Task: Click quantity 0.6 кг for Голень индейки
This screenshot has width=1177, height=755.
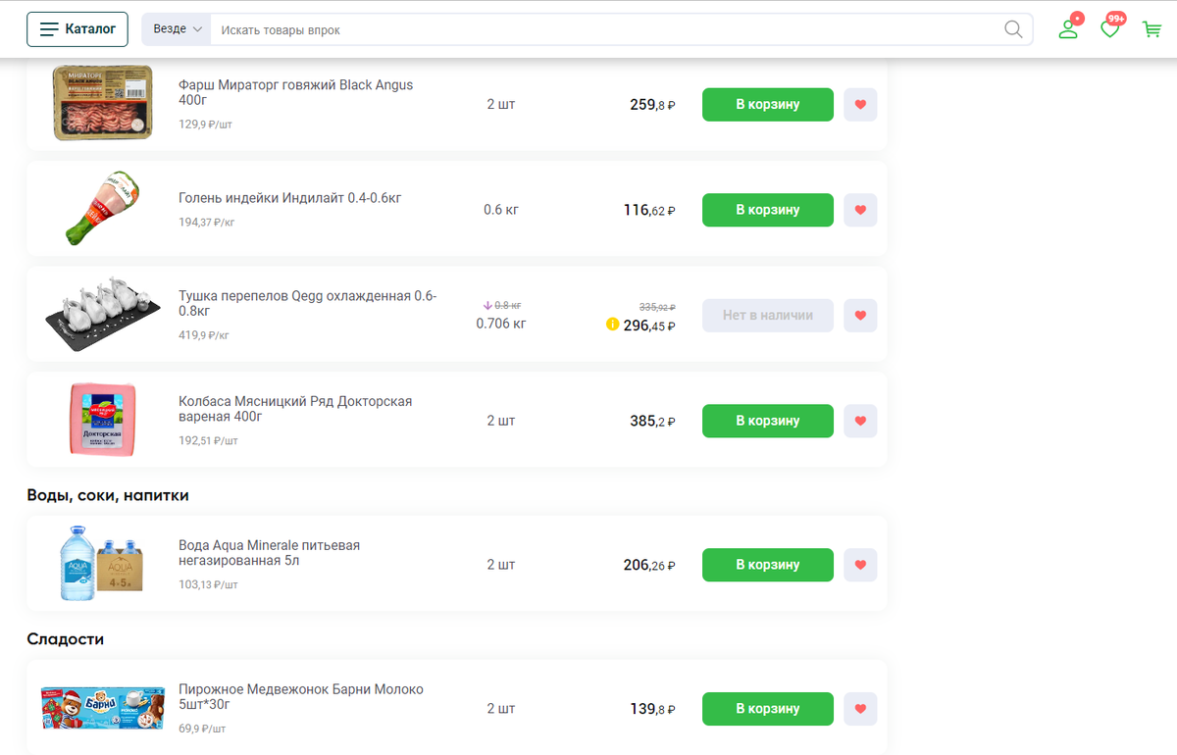Action: [x=501, y=210]
